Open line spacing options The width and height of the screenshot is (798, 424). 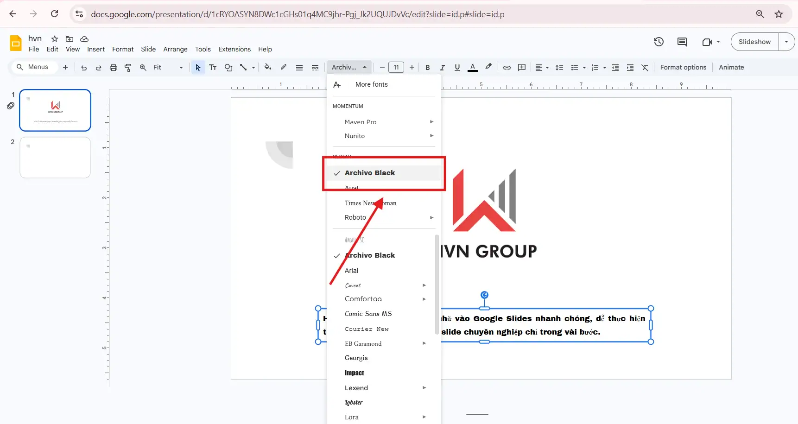pyautogui.click(x=559, y=68)
